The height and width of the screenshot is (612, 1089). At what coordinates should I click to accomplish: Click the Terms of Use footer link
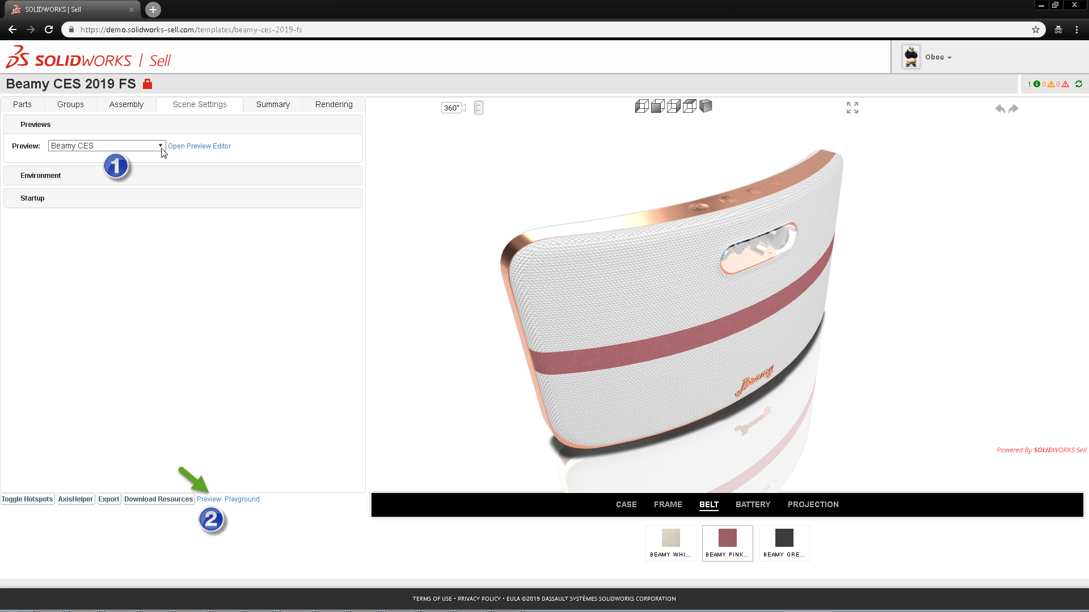[432, 599]
